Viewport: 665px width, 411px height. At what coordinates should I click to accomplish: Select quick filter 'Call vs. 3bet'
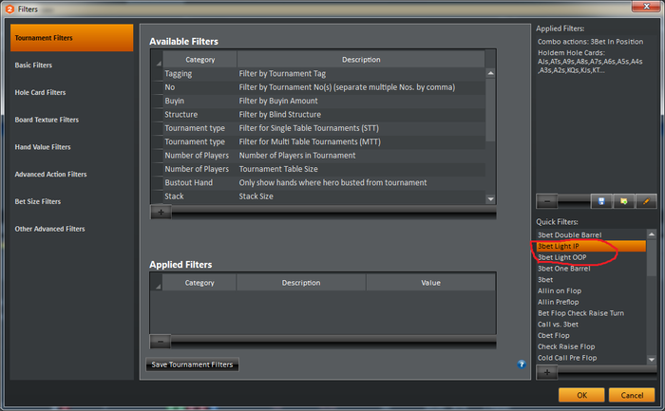(591, 324)
